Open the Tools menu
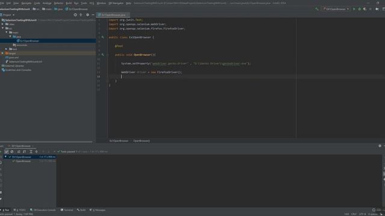The image size is (385, 216). coord(84,3)
